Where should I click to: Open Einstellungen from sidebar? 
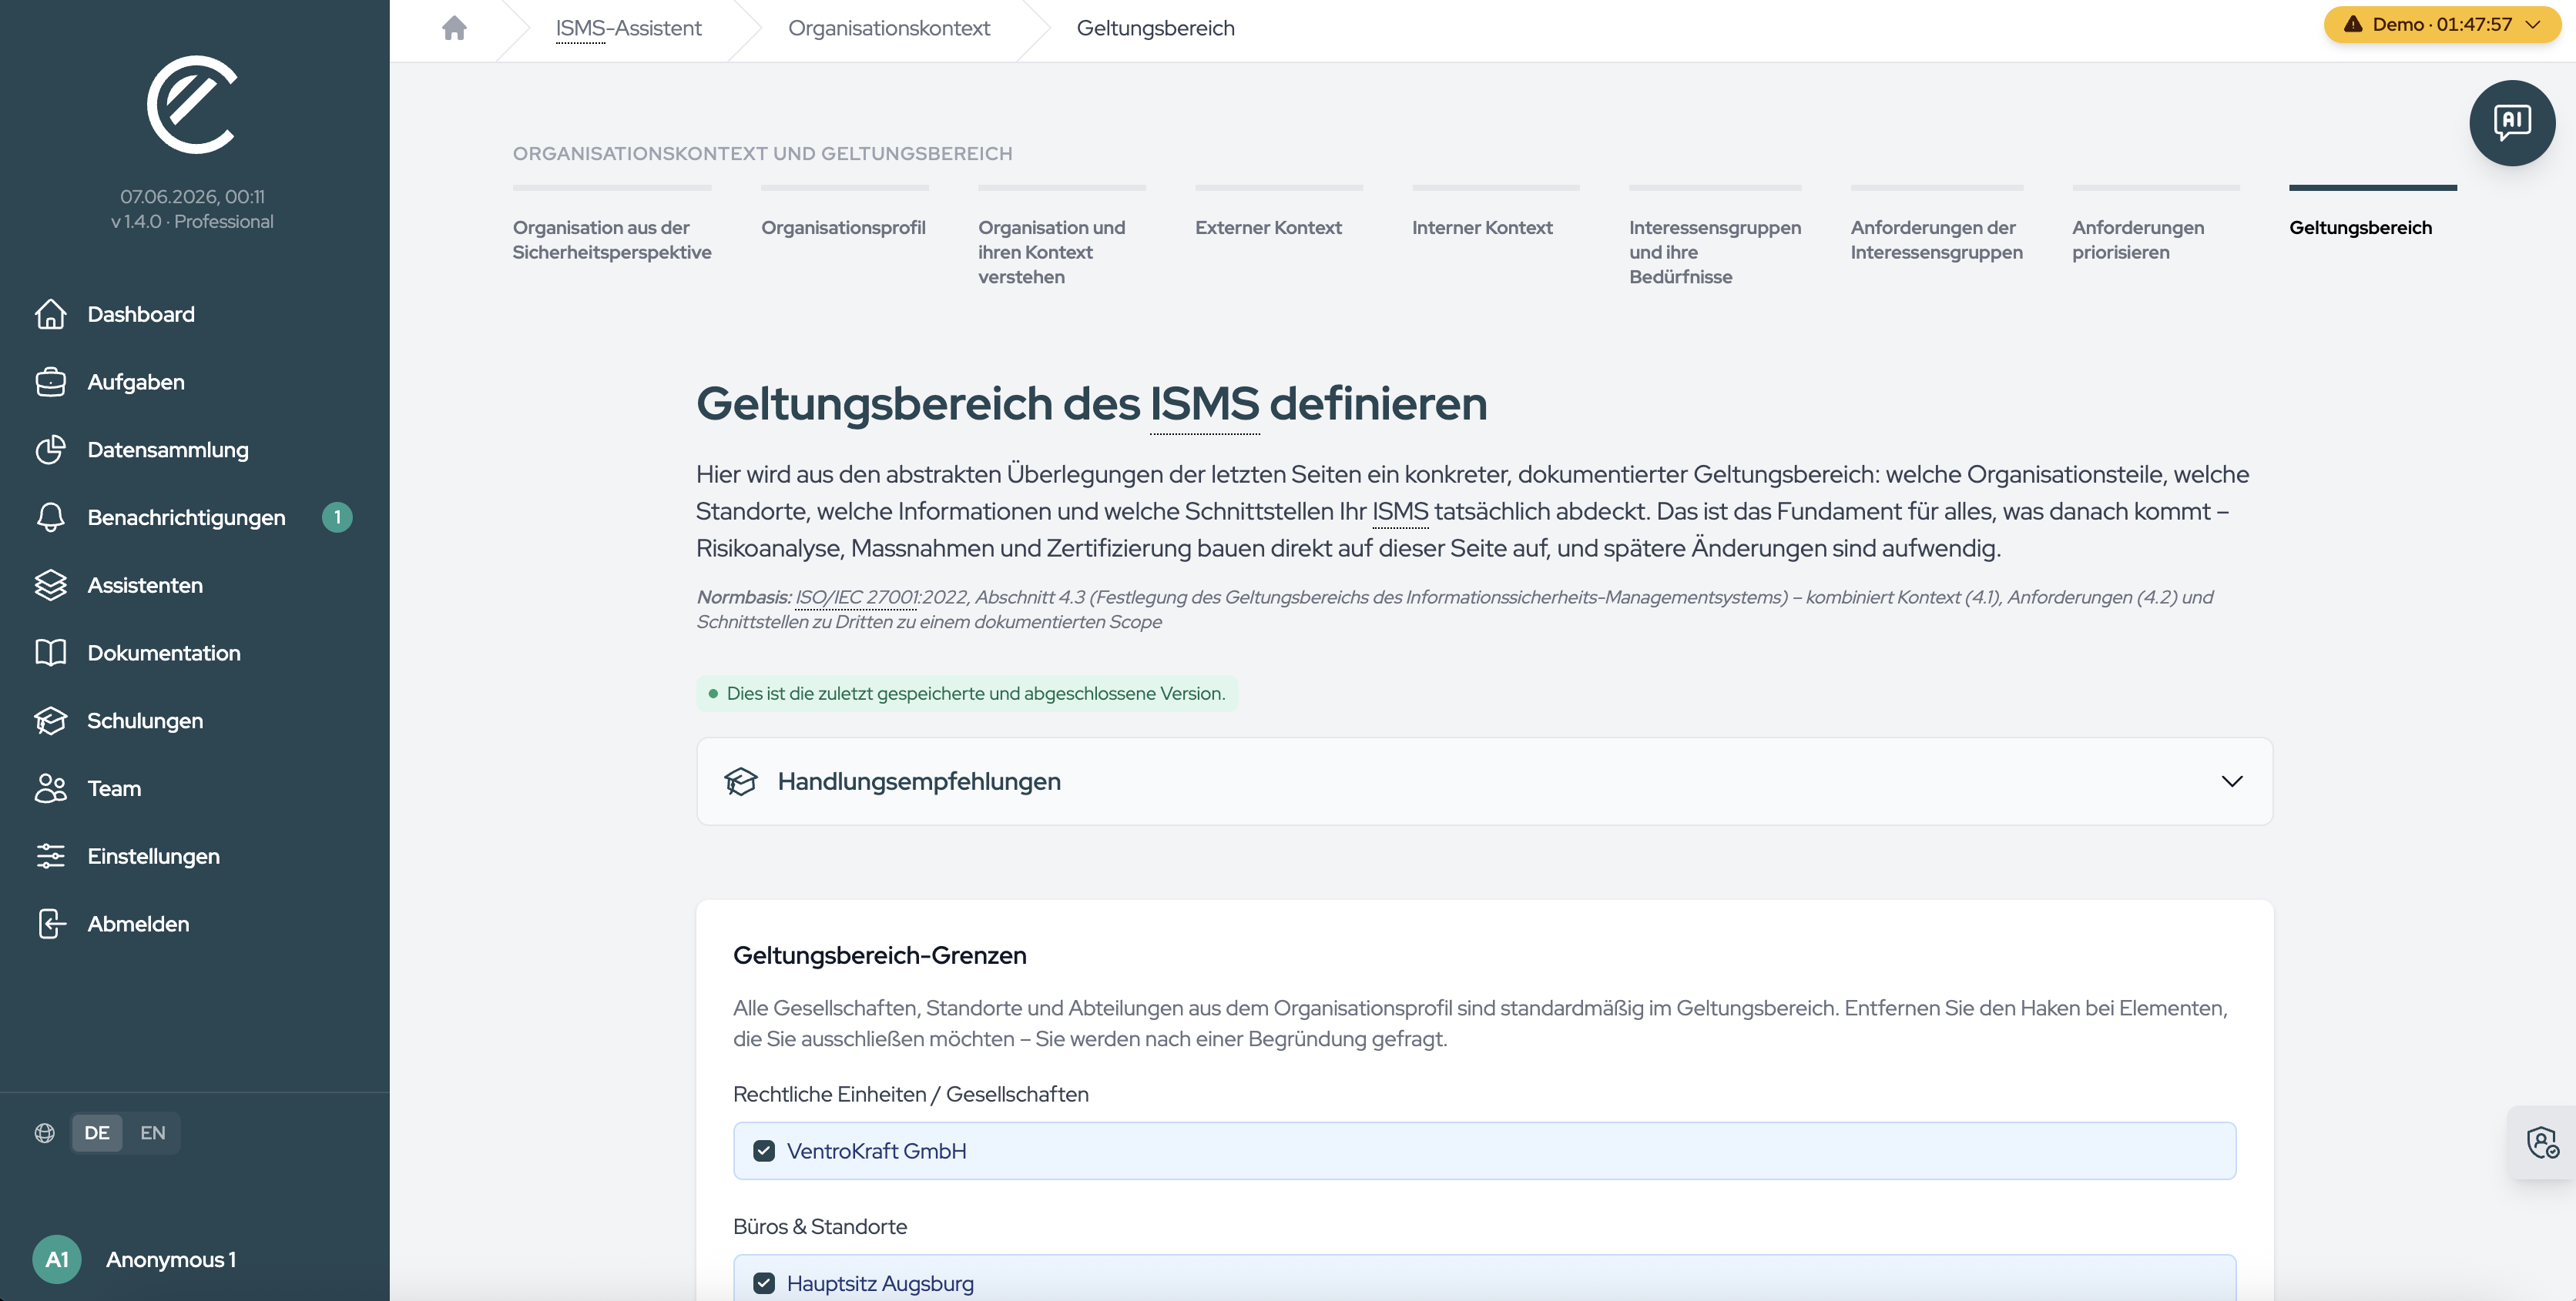point(153,856)
